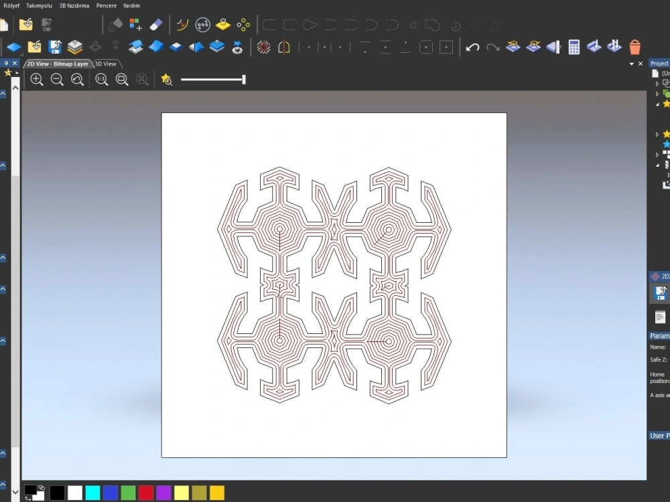Click the left panel scroll up arrow

[x=15, y=88]
